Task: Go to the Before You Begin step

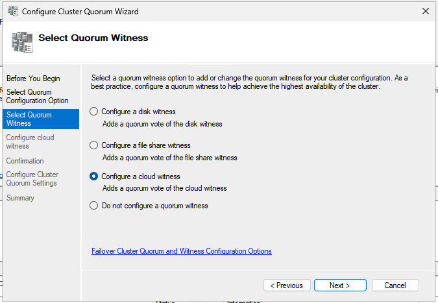Action: tap(33, 79)
